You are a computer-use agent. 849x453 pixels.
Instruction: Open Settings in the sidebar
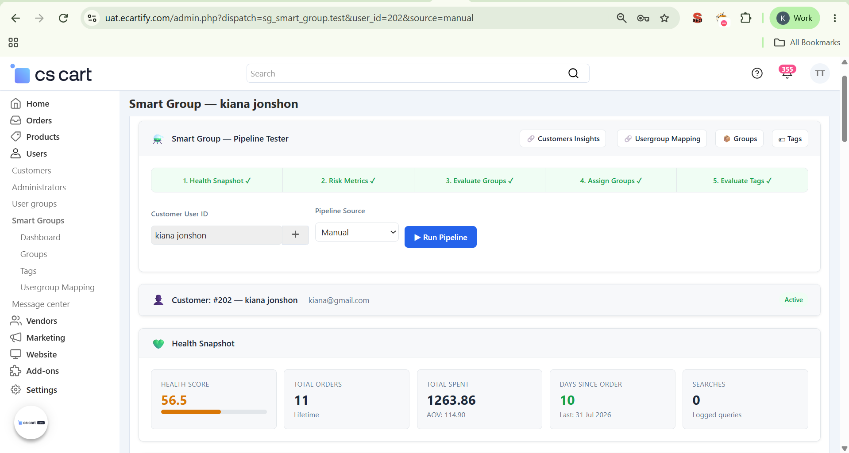pyautogui.click(x=42, y=390)
